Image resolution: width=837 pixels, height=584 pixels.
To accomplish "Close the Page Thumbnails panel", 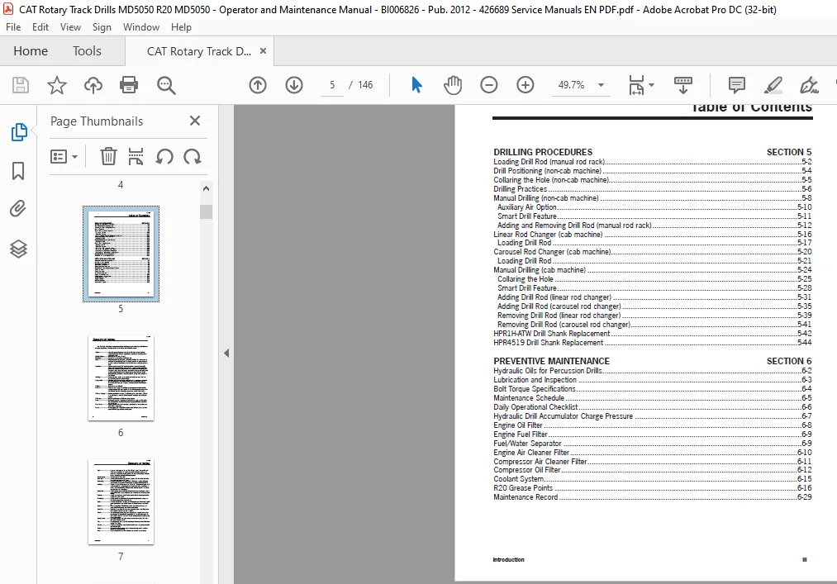I will (195, 121).
